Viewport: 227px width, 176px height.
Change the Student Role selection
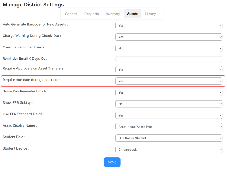(x=169, y=138)
